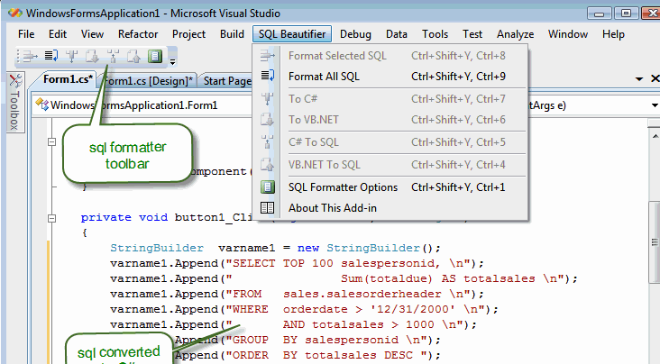This screenshot has height=364, width=660.
Task: Close the SQL Beautifier menu header
Action: point(292,34)
